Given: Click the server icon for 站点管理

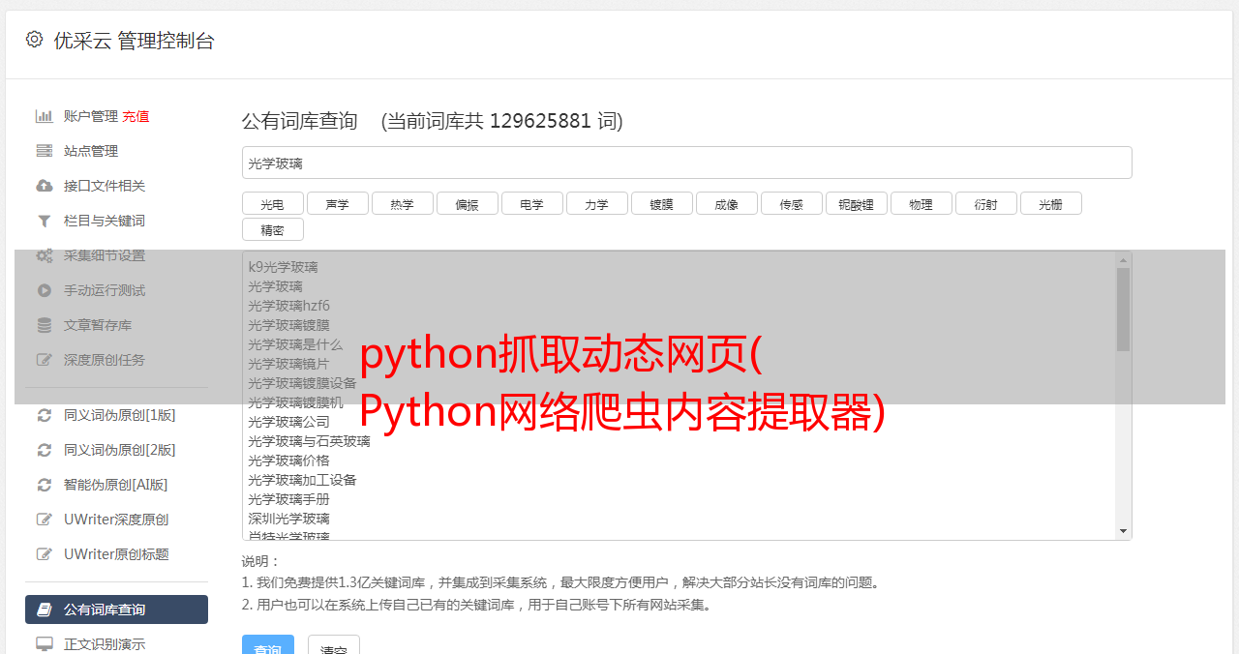Looking at the screenshot, I should click(44, 151).
